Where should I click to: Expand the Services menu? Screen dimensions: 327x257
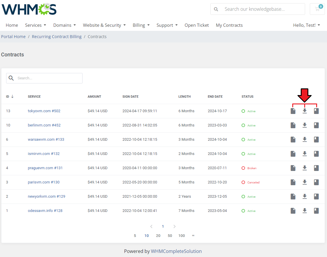(x=36, y=25)
